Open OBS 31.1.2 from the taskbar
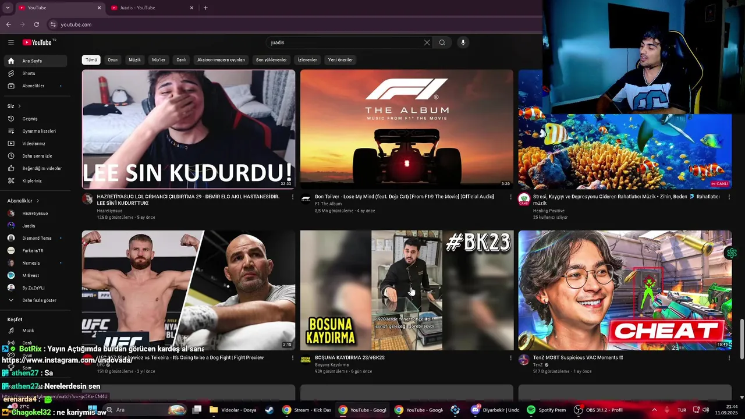This screenshot has height=419, width=745. point(599,410)
